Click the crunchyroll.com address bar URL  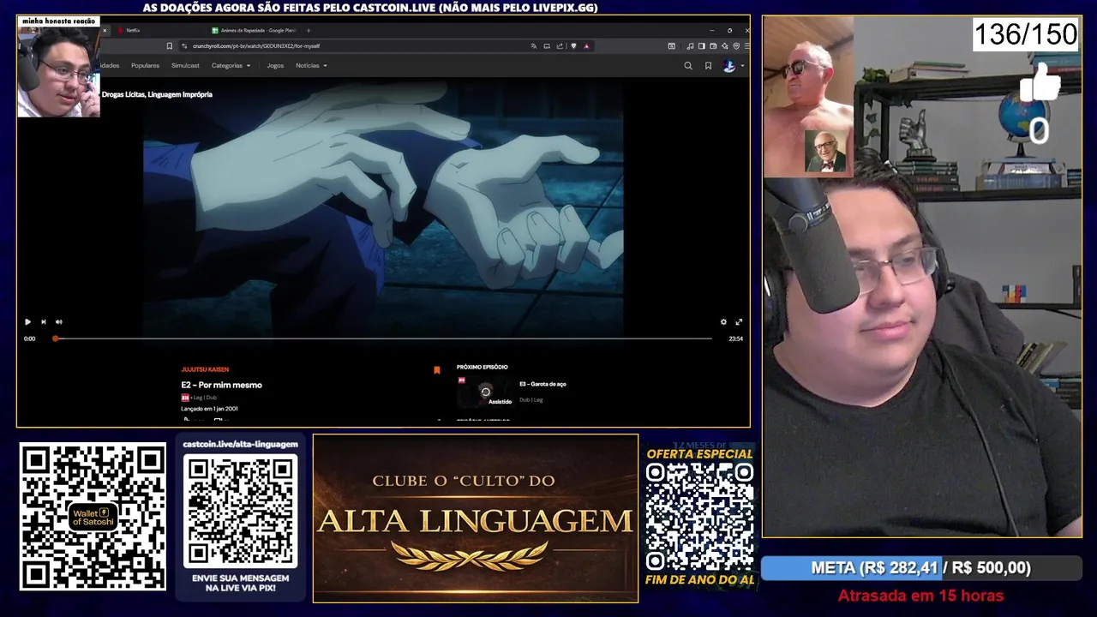[x=256, y=46]
